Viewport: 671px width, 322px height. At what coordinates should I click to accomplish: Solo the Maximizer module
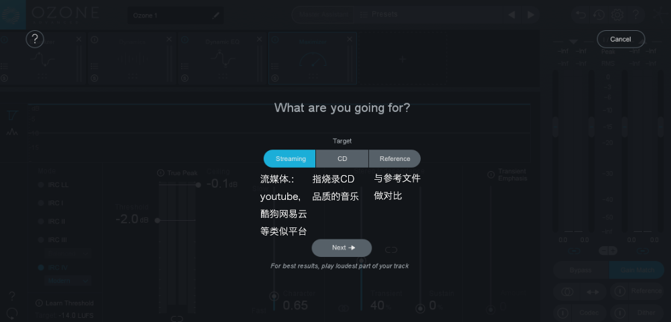pyautogui.click(x=275, y=78)
